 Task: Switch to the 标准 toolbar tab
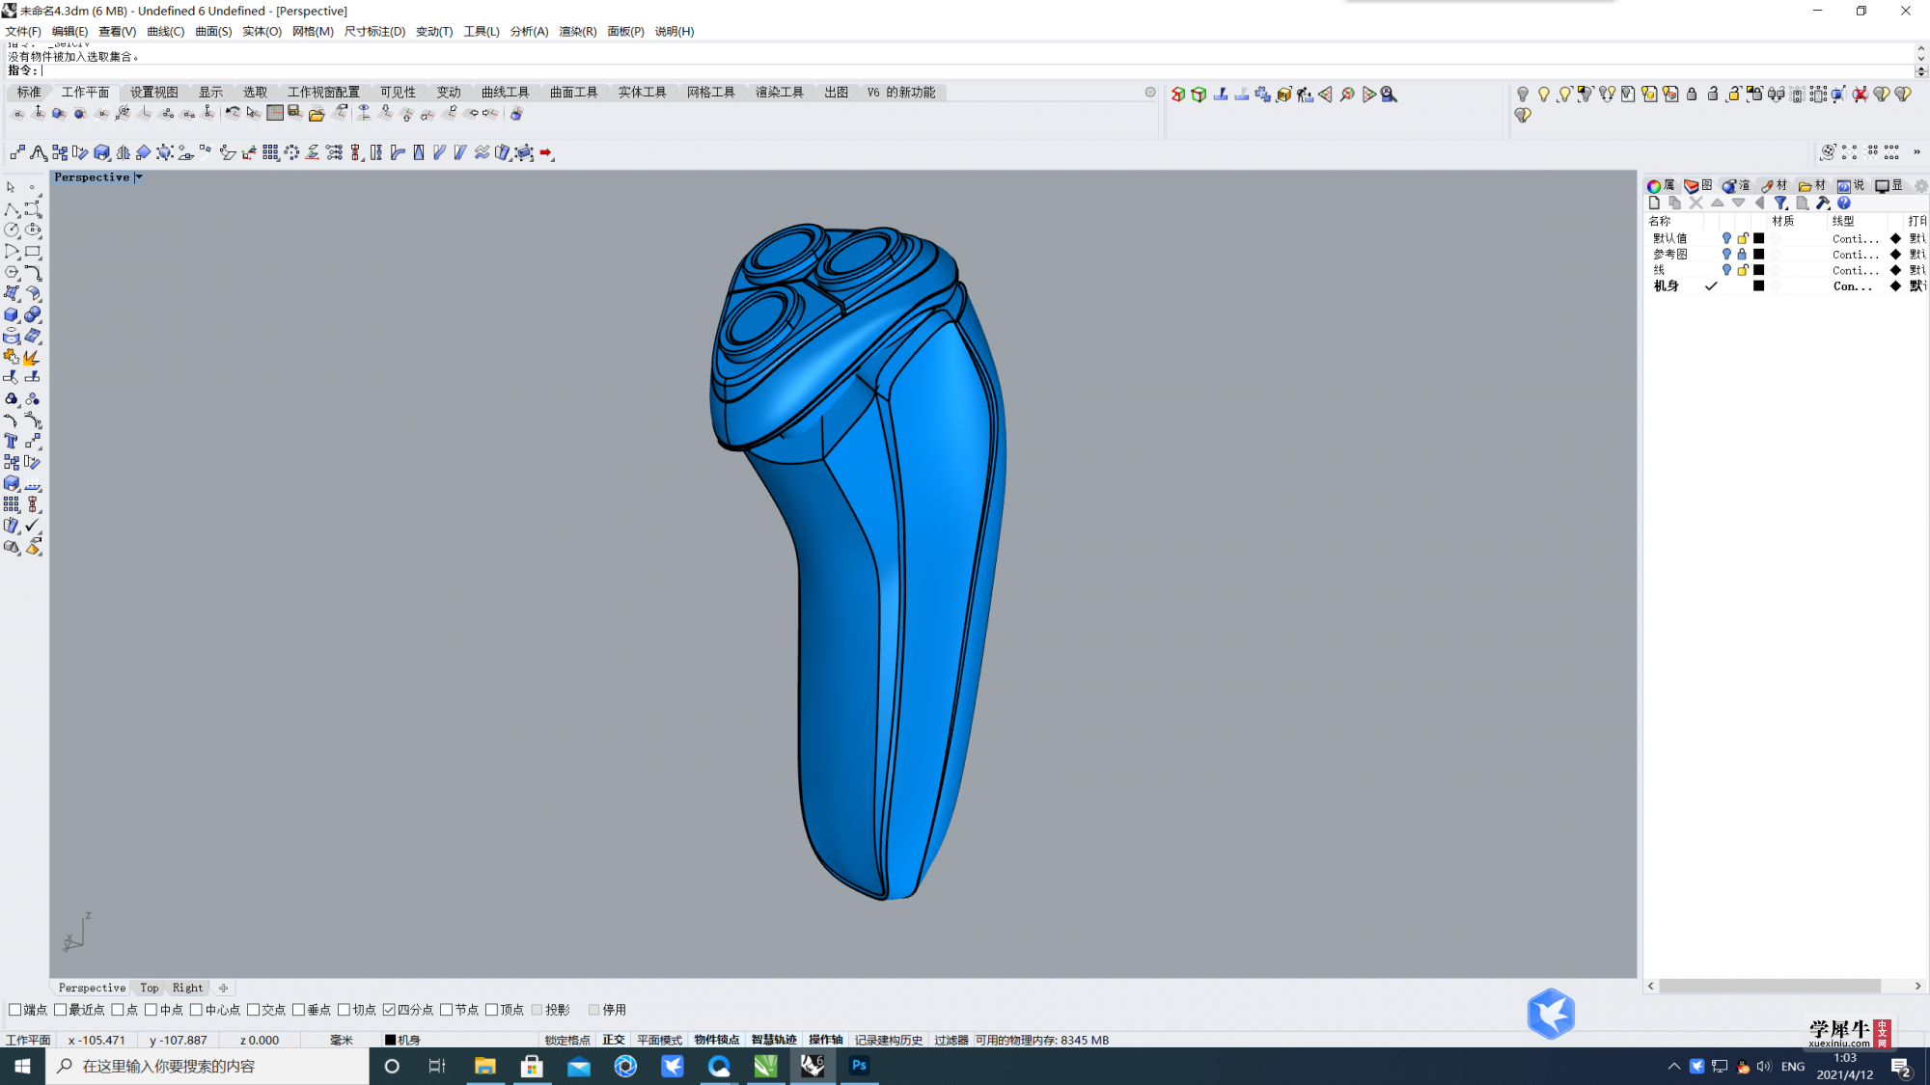click(29, 93)
